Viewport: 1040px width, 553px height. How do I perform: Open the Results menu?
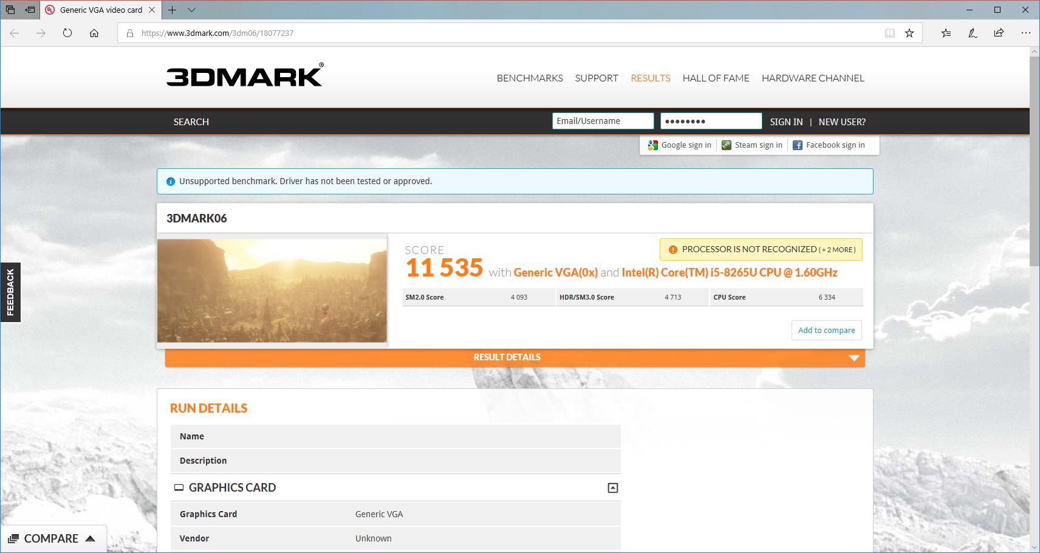(x=651, y=78)
